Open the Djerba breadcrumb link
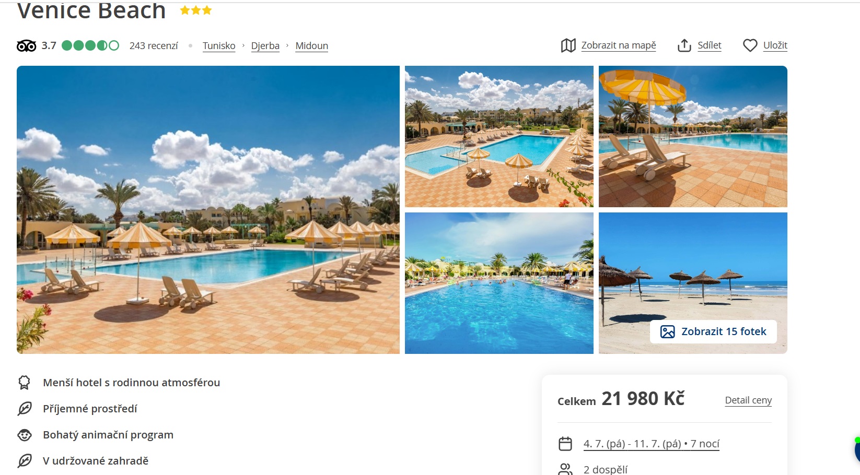Viewport: 860px width, 475px height. click(x=265, y=46)
